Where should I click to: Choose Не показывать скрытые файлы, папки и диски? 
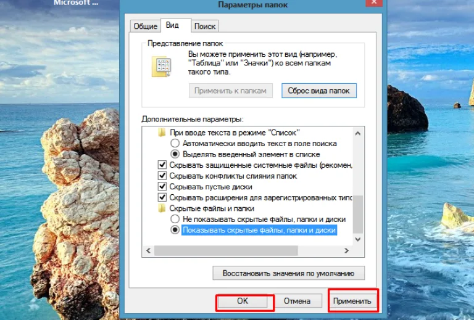pyautogui.click(x=175, y=219)
